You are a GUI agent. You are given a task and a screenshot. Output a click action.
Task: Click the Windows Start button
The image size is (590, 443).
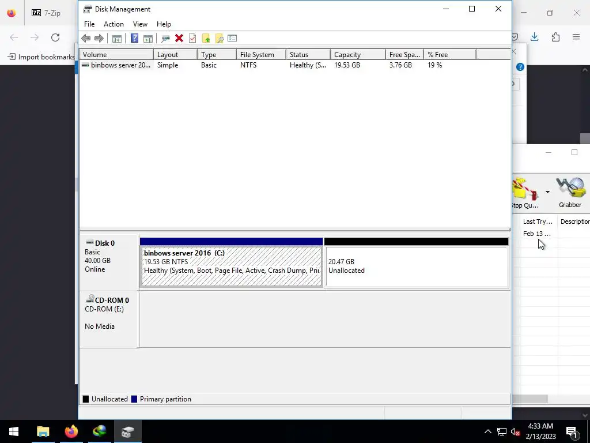pyautogui.click(x=14, y=431)
